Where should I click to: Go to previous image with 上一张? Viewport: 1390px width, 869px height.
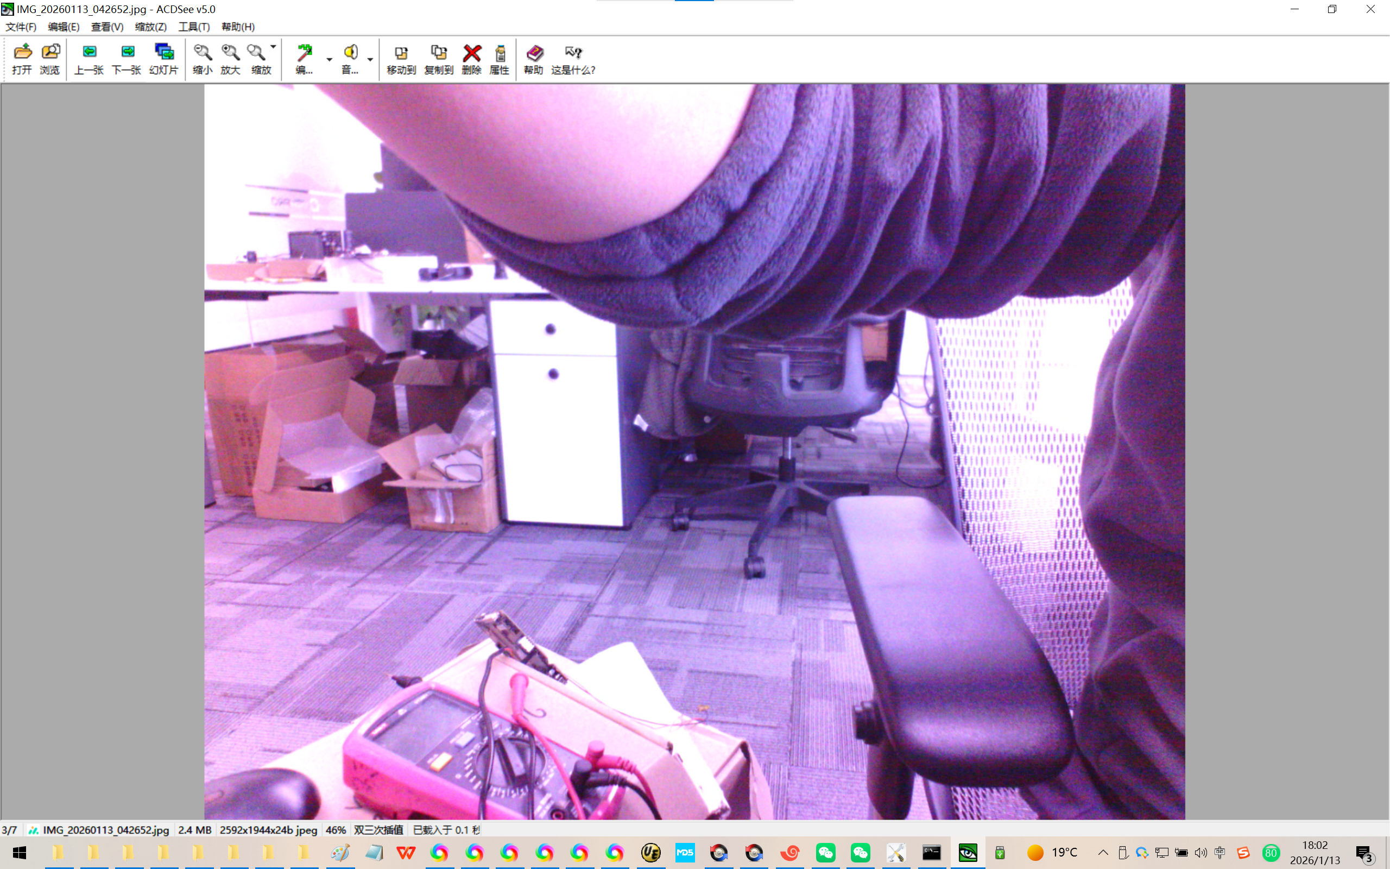click(89, 59)
